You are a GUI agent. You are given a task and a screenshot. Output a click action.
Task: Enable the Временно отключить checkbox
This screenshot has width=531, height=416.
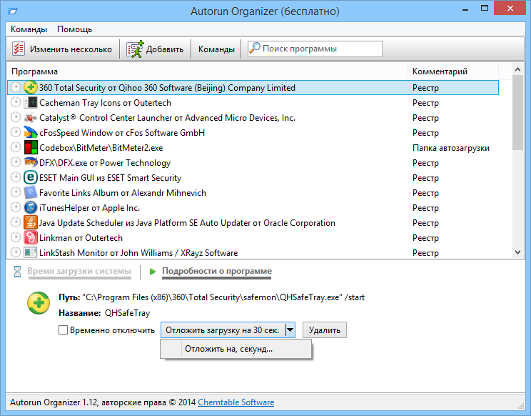[63, 330]
